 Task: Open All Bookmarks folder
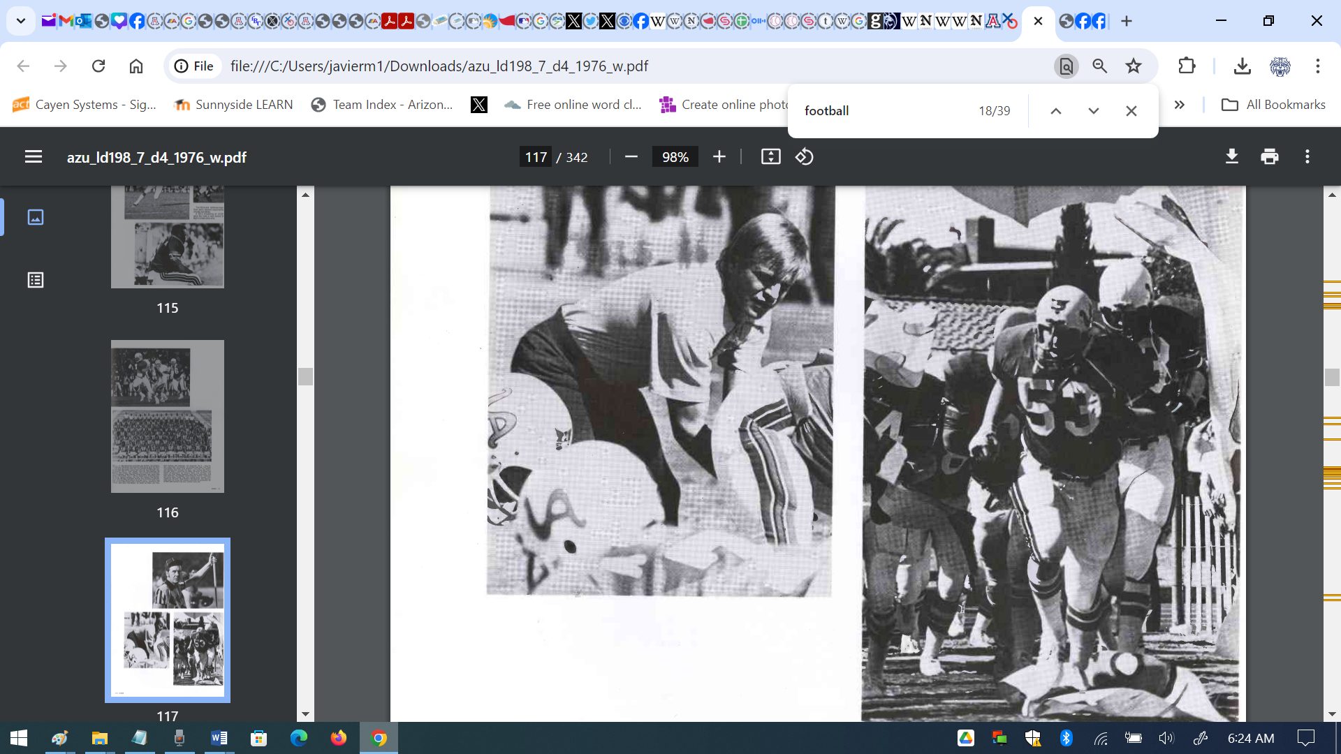[1273, 105]
